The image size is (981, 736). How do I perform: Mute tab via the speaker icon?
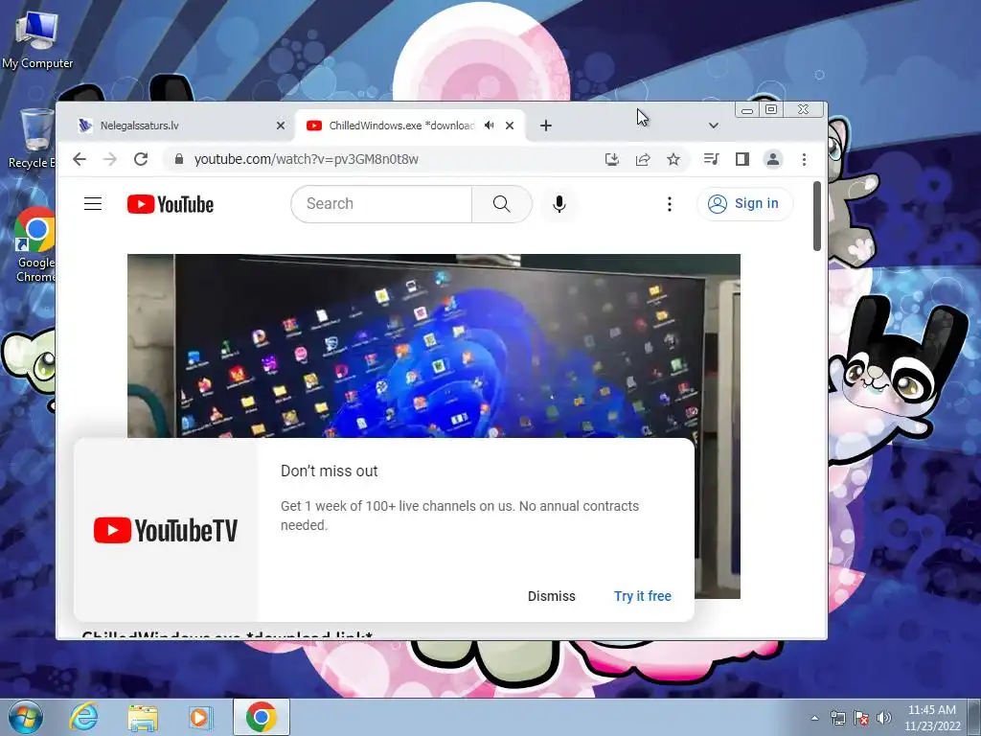[490, 126]
